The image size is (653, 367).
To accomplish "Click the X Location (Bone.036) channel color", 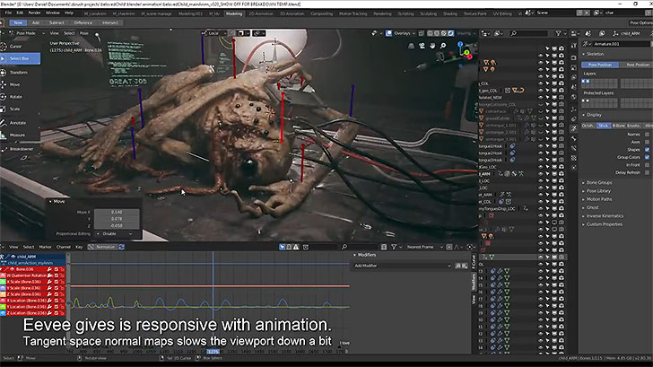I will [3, 301].
